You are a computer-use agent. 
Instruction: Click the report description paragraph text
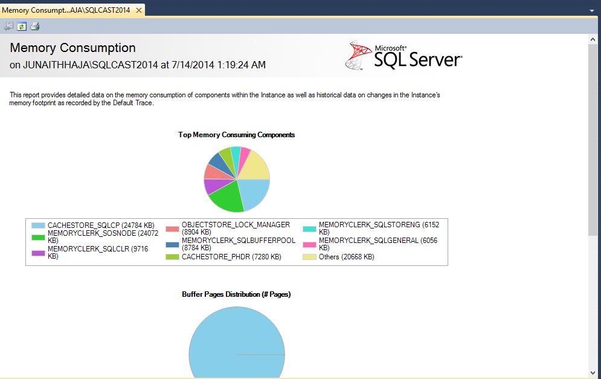tap(225, 99)
